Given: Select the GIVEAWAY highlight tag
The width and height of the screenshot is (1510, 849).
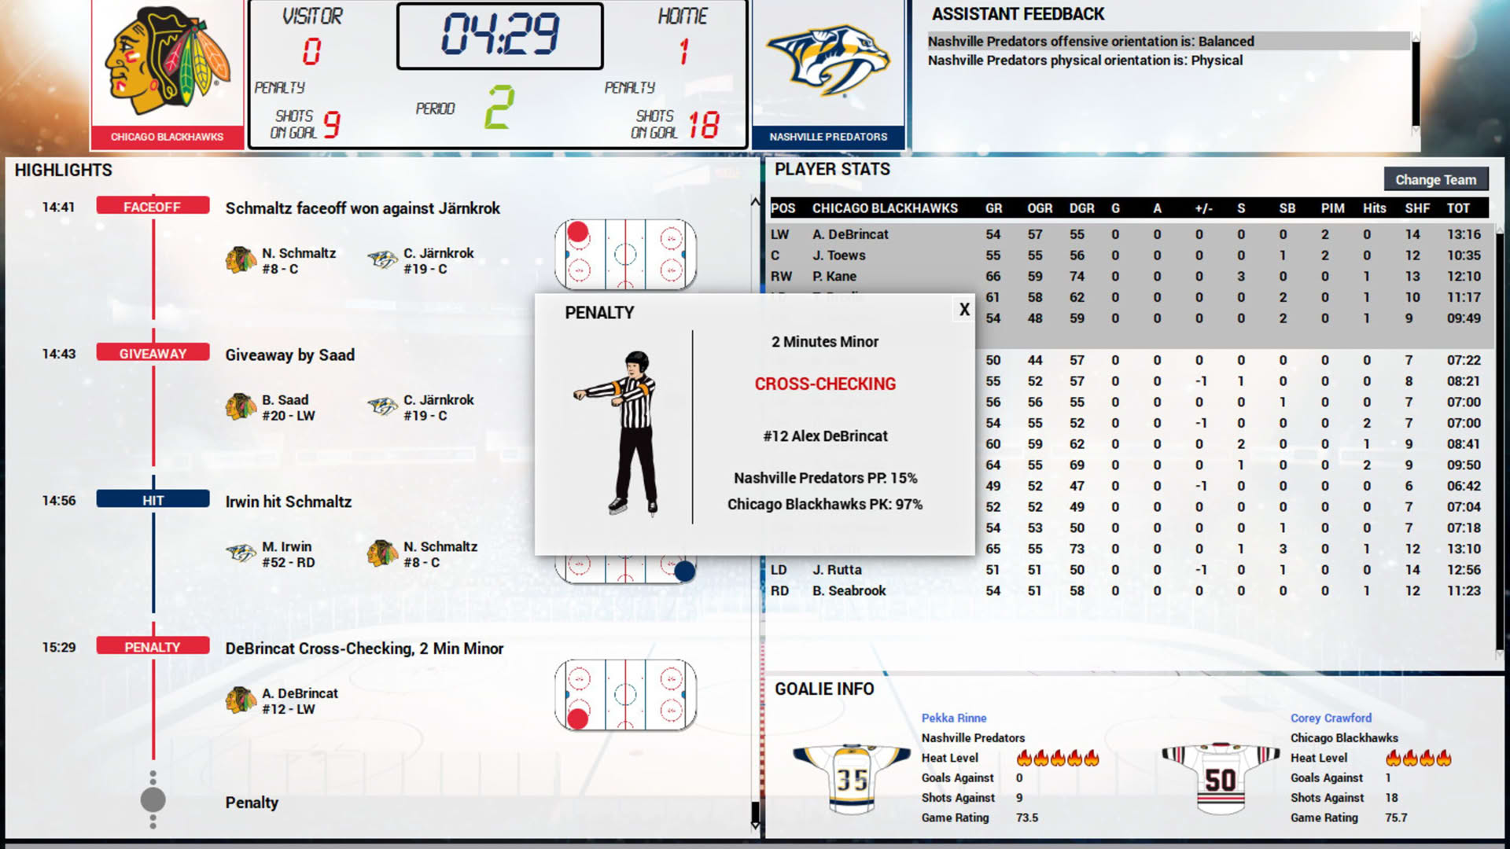Looking at the screenshot, I should (153, 354).
